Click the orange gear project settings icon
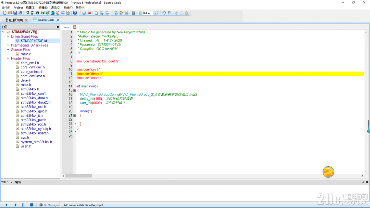 click(x=140, y=13)
